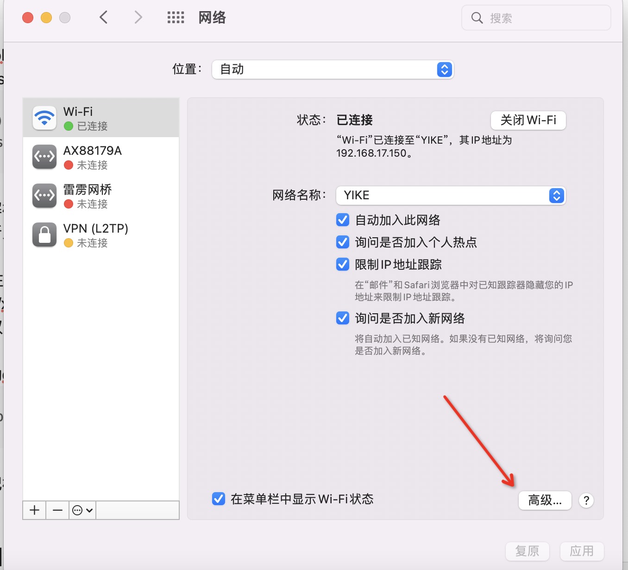The width and height of the screenshot is (628, 570).
Task: Add a new network service with plus
Action: tap(34, 510)
